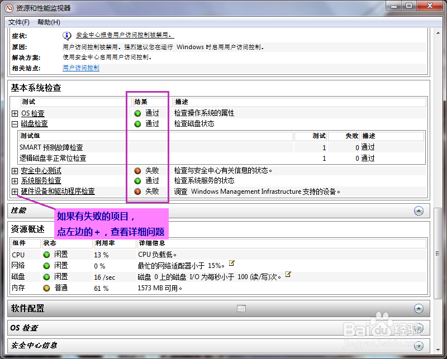Collapse the 性能 section arrow button

pyautogui.click(x=419, y=210)
